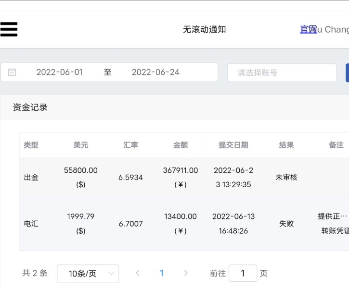Select the 电汇 record row
This screenshot has height=288, width=349.
tap(31, 224)
